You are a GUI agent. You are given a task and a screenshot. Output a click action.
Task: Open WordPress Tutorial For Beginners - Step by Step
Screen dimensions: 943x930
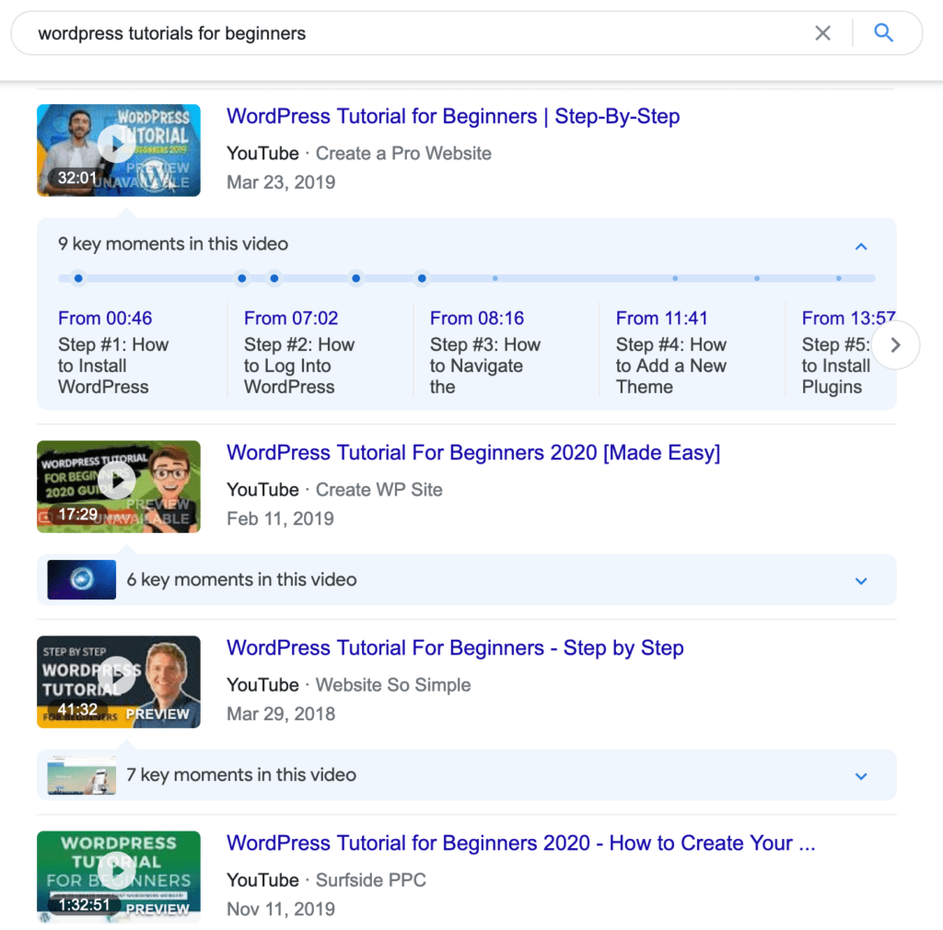tap(455, 648)
